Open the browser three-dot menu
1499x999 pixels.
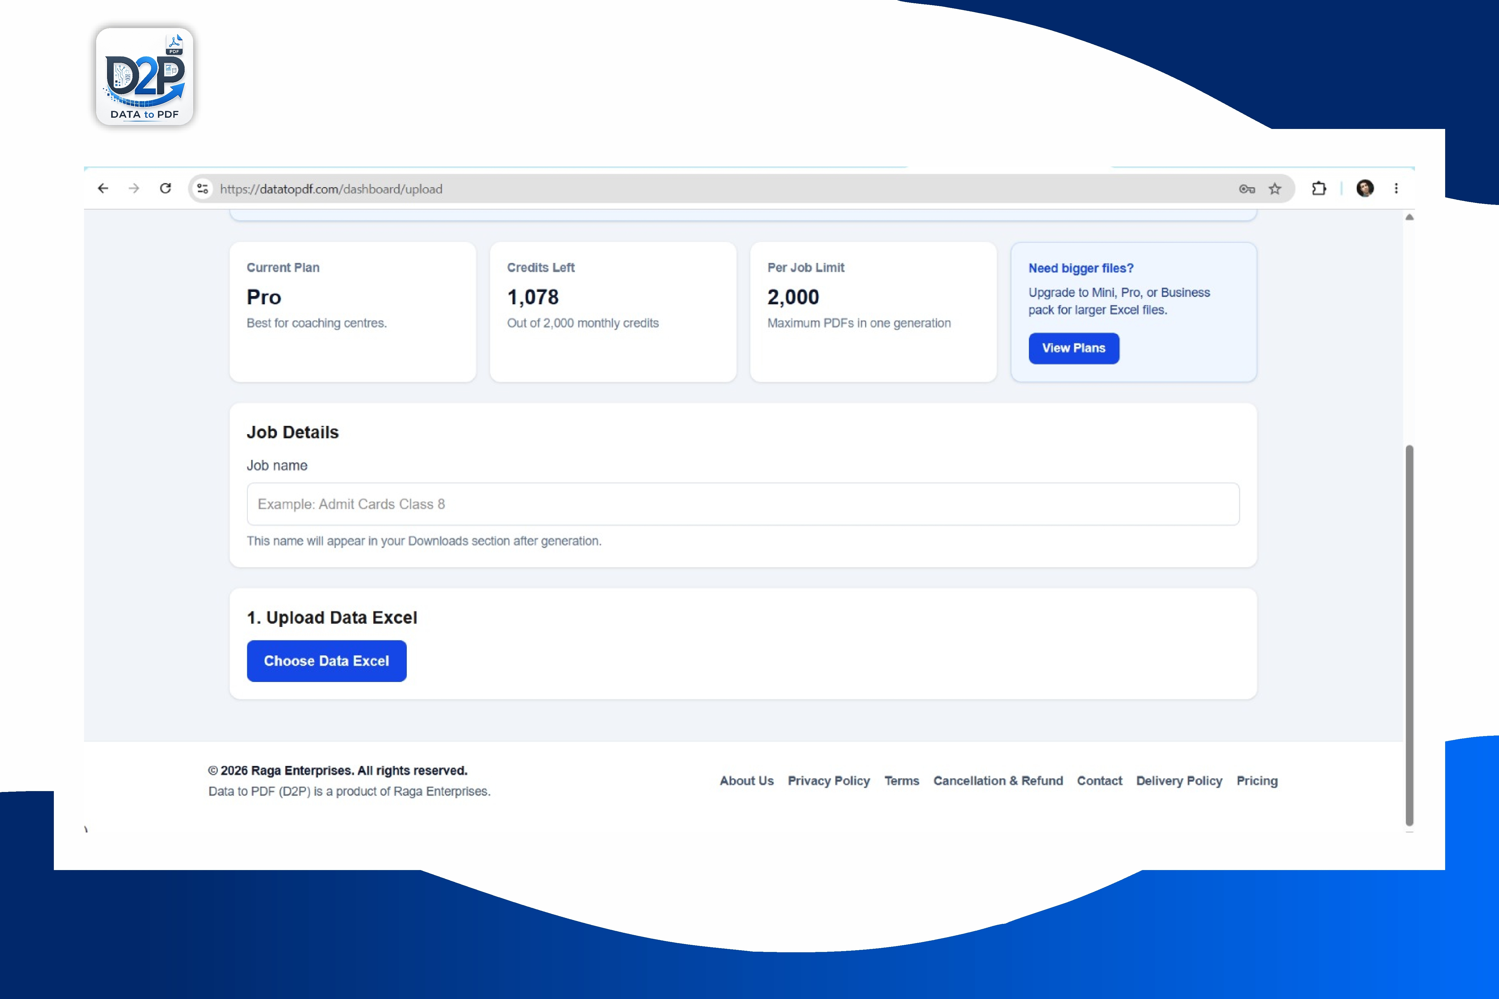[1396, 189]
